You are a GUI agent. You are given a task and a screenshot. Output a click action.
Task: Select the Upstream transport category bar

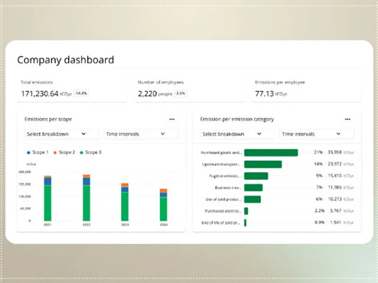263,164
